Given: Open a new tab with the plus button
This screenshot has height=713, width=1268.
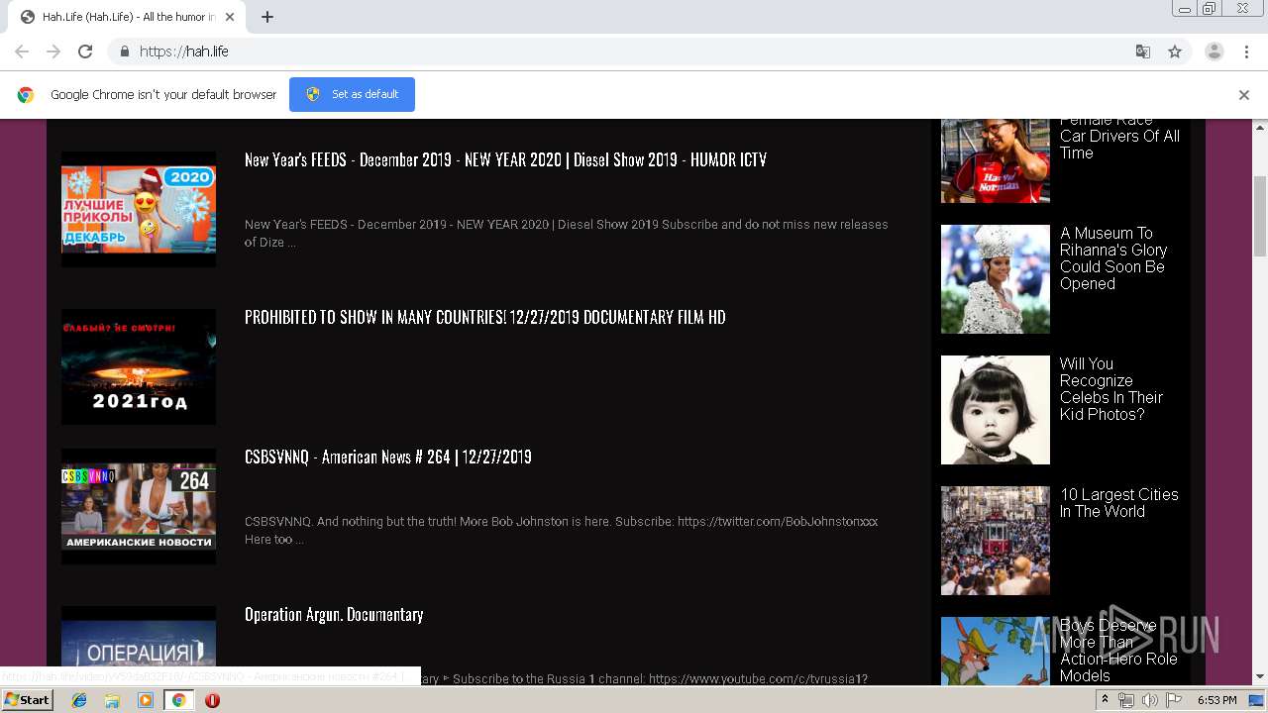Looking at the screenshot, I should point(267,17).
